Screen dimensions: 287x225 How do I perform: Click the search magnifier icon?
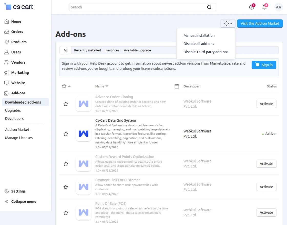pyautogui.click(x=209, y=7)
